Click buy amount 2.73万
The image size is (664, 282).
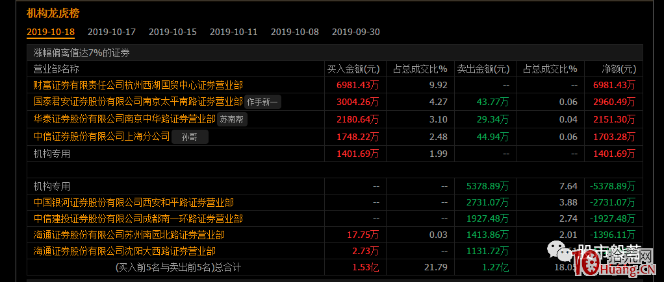click(366, 252)
